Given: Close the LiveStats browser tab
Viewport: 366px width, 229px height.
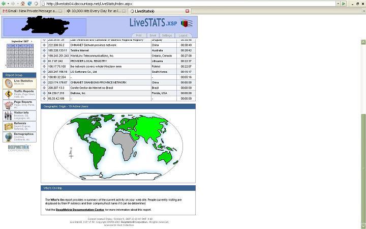Looking at the screenshot, I should tap(187, 11).
